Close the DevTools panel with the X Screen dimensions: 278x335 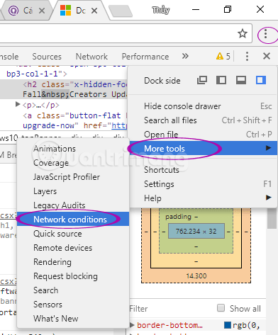click(x=267, y=56)
